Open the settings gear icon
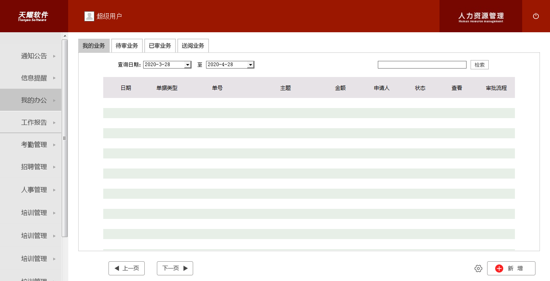 [479, 269]
